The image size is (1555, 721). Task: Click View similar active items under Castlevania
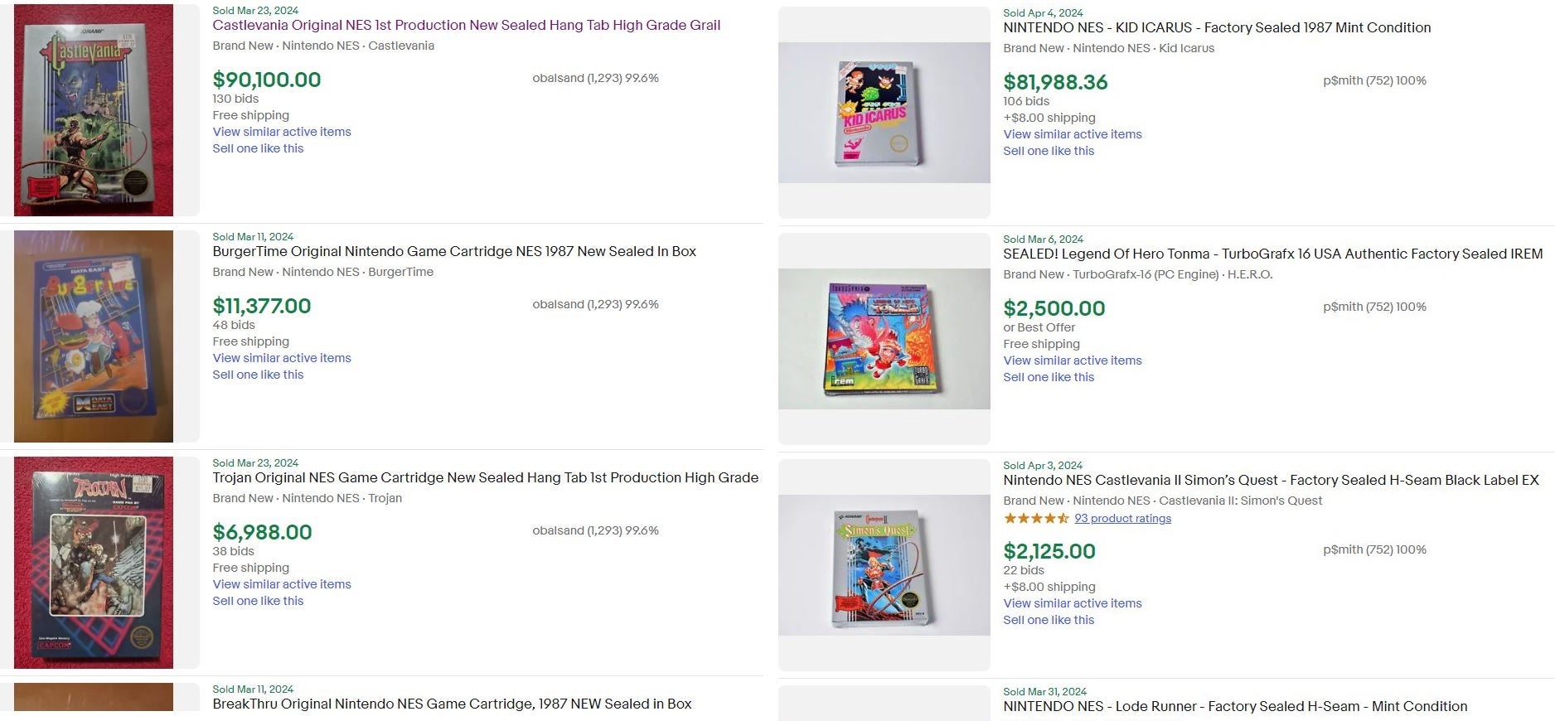[282, 131]
